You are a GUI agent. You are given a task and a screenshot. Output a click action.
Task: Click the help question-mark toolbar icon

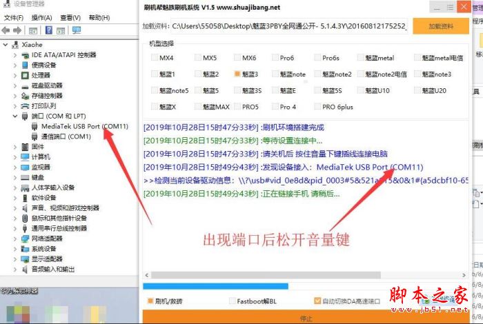click(x=49, y=30)
